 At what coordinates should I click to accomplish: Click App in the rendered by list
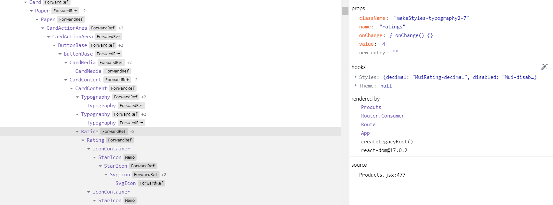click(x=365, y=133)
